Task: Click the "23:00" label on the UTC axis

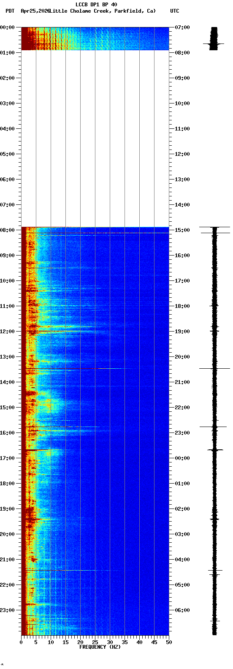Action: (x=182, y=433)
